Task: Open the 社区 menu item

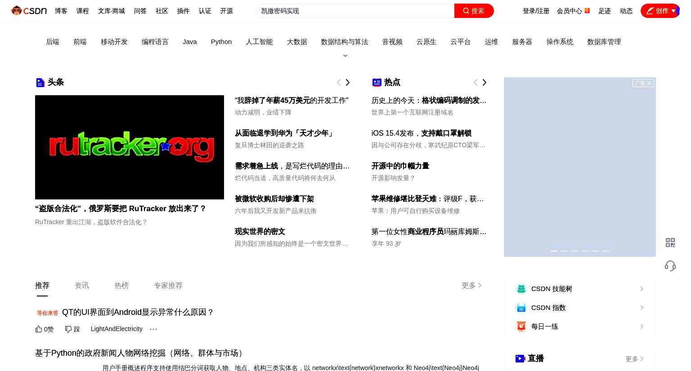Action: click(162, 11)
